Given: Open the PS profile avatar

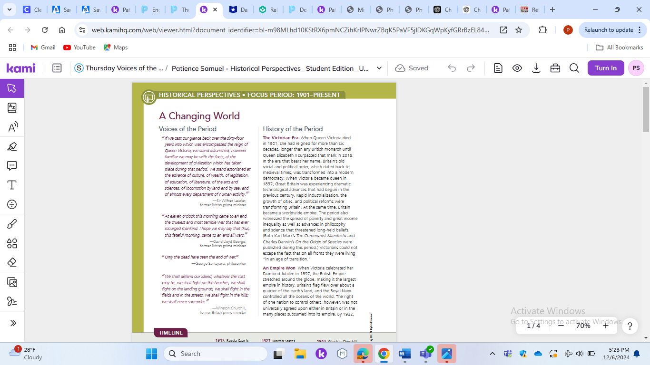Looking at the screenshot, I should [636, 68].
